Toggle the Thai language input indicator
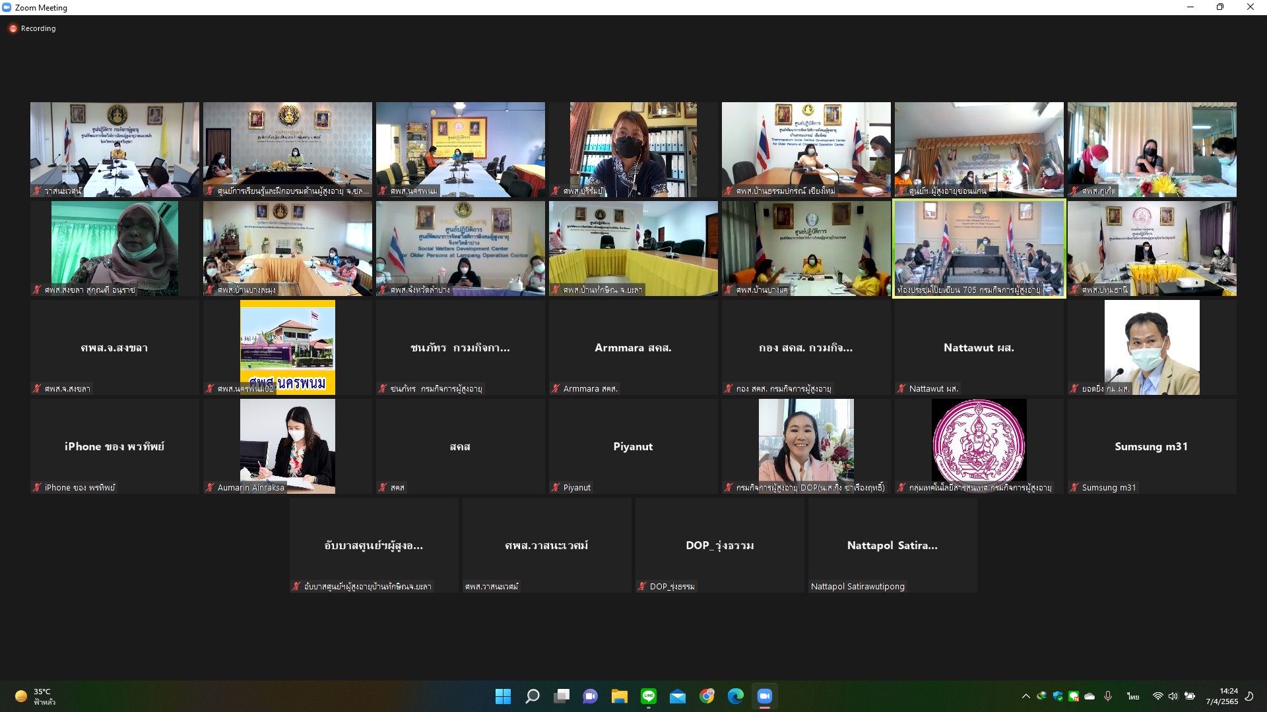 pos(1133,696)
